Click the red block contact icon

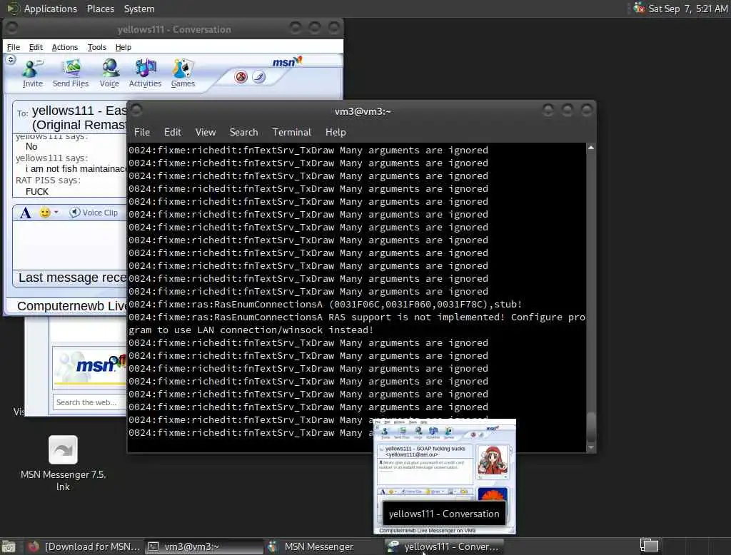pos(241,77)
